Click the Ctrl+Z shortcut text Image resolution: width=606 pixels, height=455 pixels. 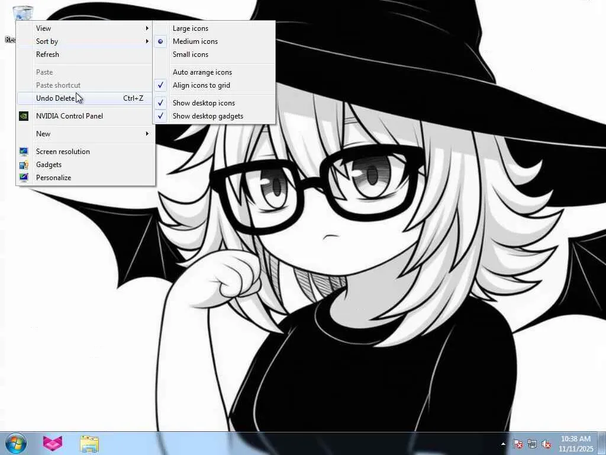tap(133, 98)
